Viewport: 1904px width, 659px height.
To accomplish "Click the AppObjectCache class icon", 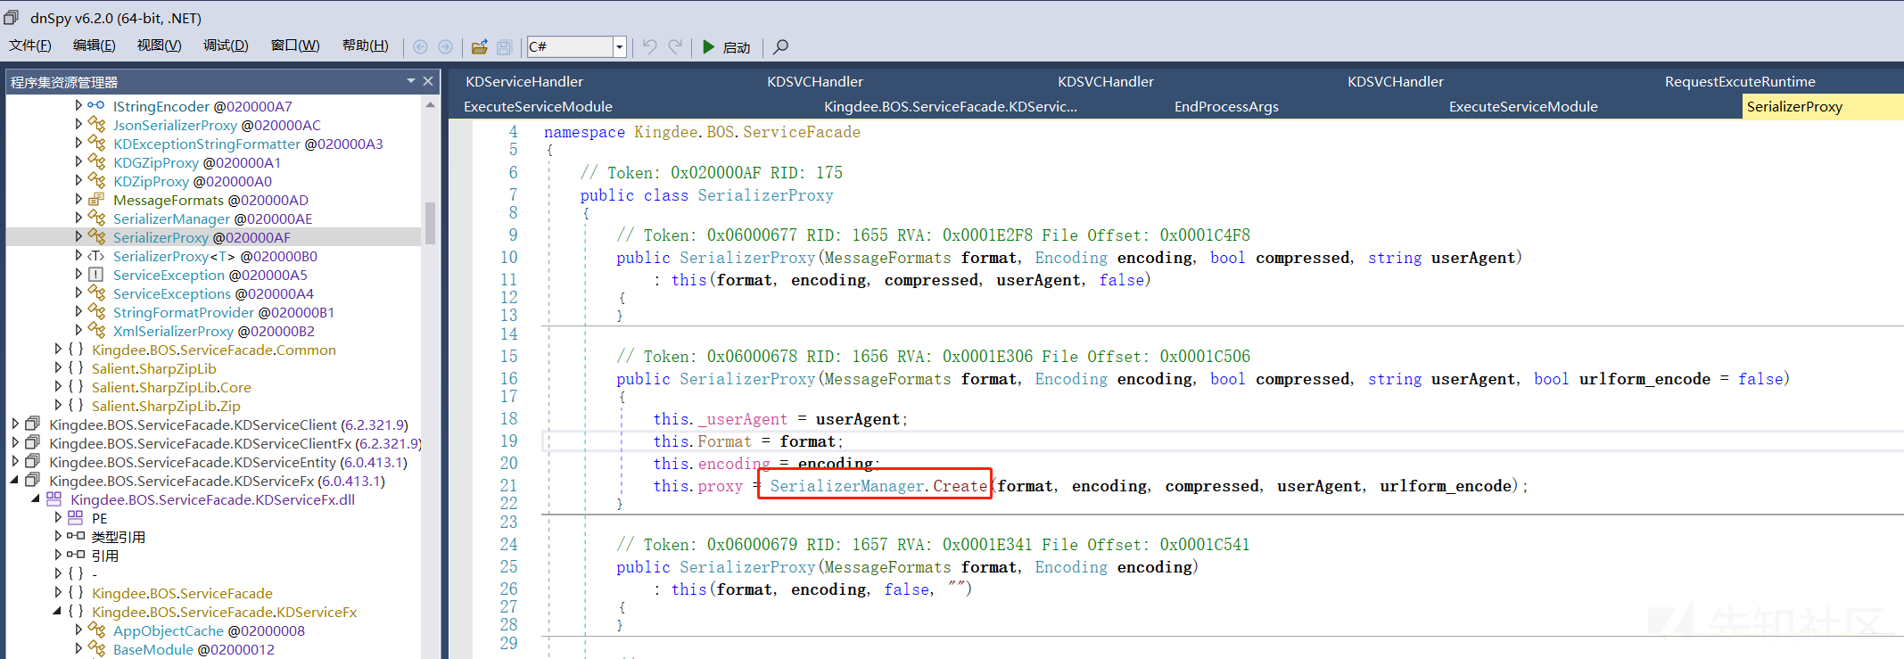I will click(96, 630).
